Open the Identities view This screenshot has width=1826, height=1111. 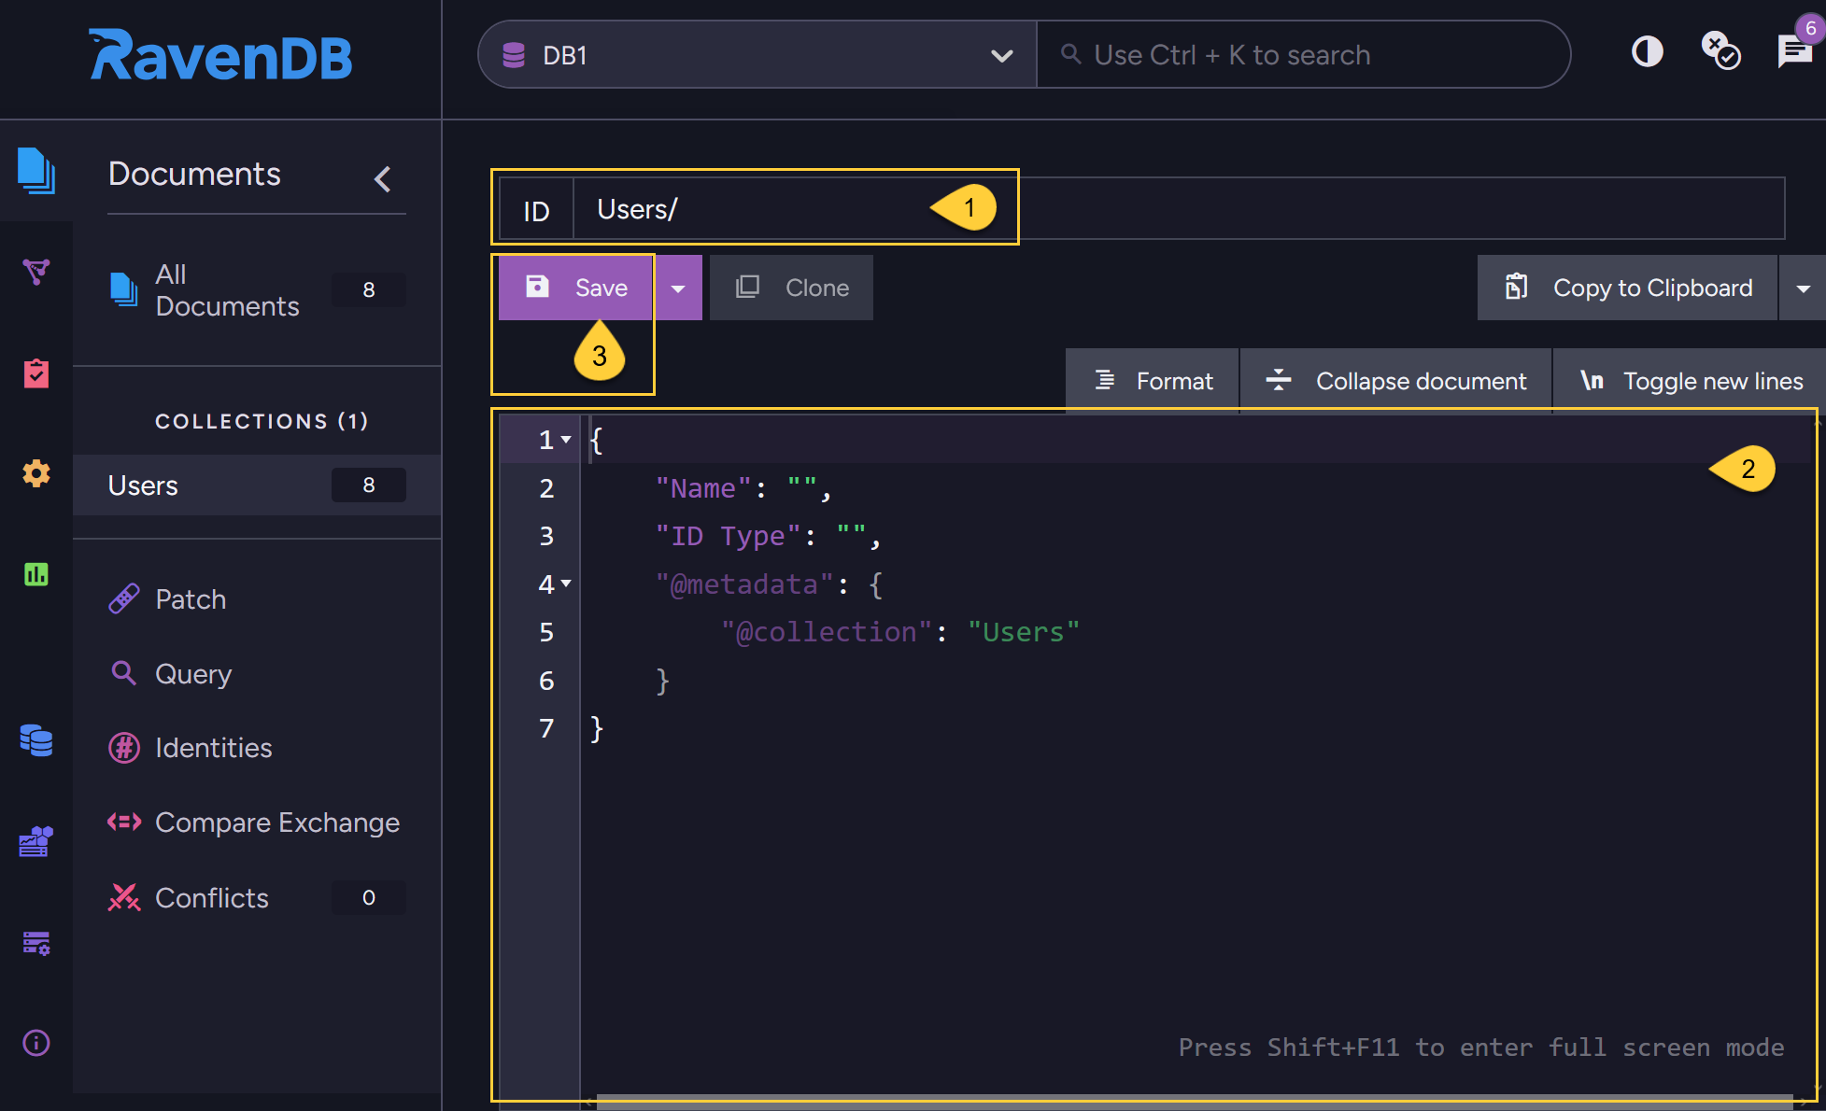click(213, 748)
